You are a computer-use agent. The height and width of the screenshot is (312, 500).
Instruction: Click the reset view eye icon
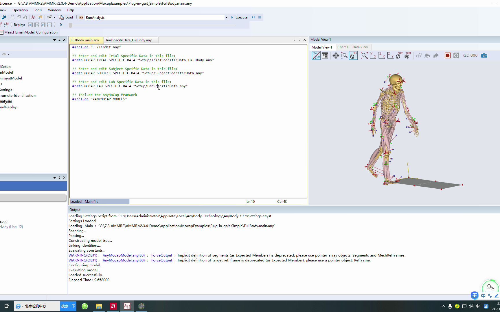pos(419,55)
